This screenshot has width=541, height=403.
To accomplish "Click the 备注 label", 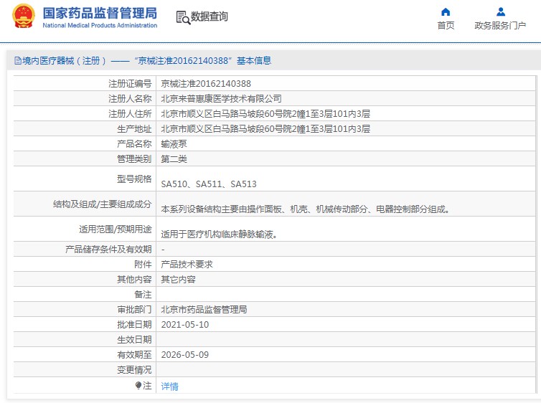I will pos(143,295).
